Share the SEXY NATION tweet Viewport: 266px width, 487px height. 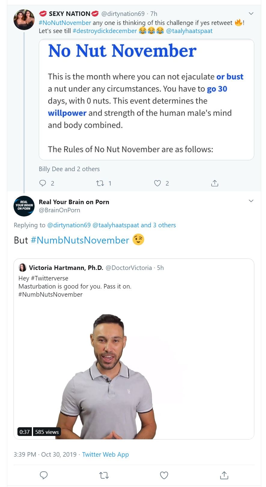(x=215, y=183)
